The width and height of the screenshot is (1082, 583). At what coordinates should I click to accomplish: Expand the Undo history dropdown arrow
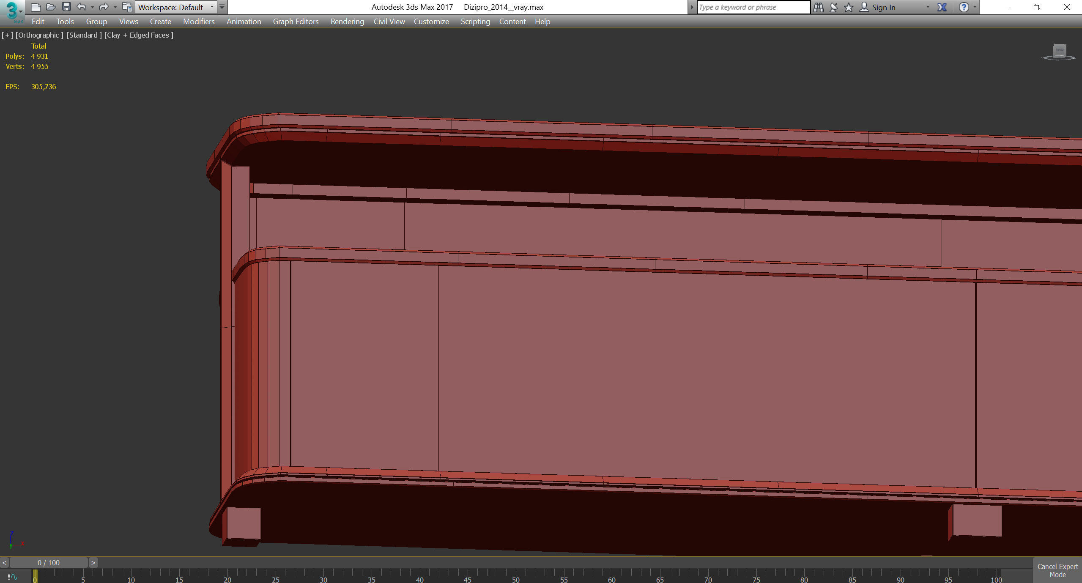point(92,7)
